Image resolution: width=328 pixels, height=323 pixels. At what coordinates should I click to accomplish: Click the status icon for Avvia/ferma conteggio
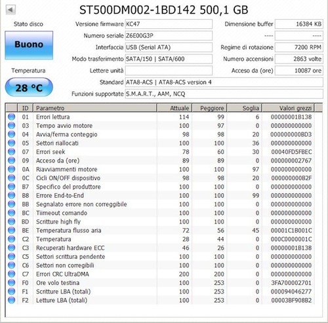coord(11,134)
